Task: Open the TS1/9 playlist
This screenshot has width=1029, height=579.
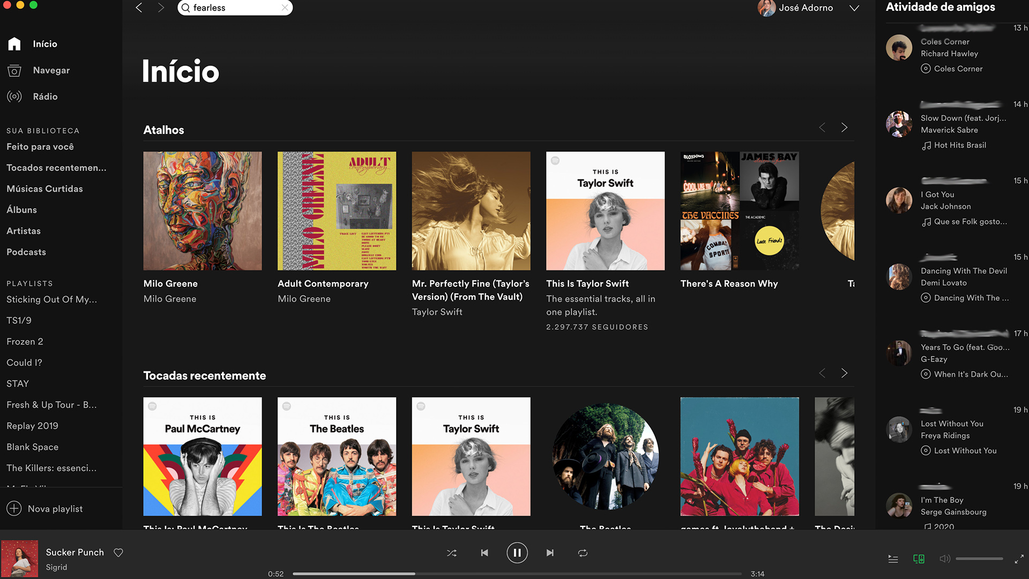Action: [x=19, y=320]
